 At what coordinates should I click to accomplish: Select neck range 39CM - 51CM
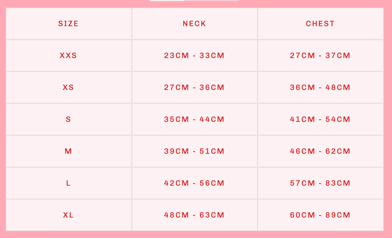point(194,151)
